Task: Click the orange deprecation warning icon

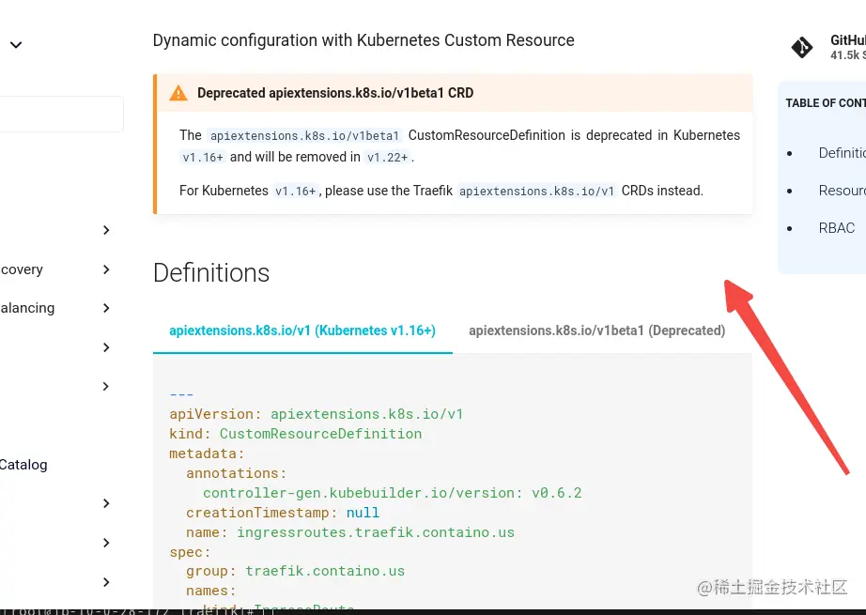Action: tap(178, 93)
